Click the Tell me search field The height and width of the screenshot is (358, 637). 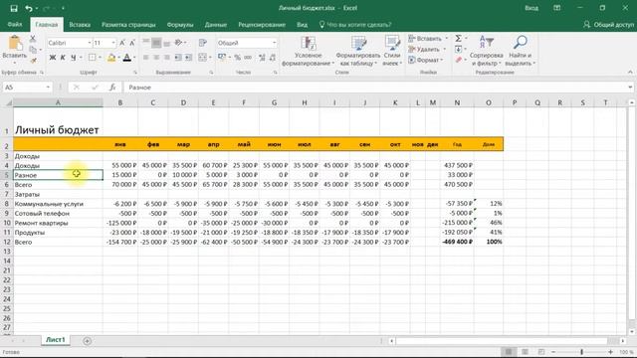[x=356, y=25]
